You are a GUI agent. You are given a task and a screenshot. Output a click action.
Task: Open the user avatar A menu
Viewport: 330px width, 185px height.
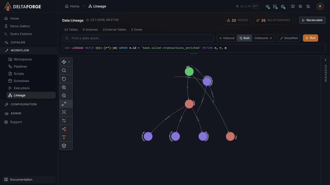(x=320, y=6)
